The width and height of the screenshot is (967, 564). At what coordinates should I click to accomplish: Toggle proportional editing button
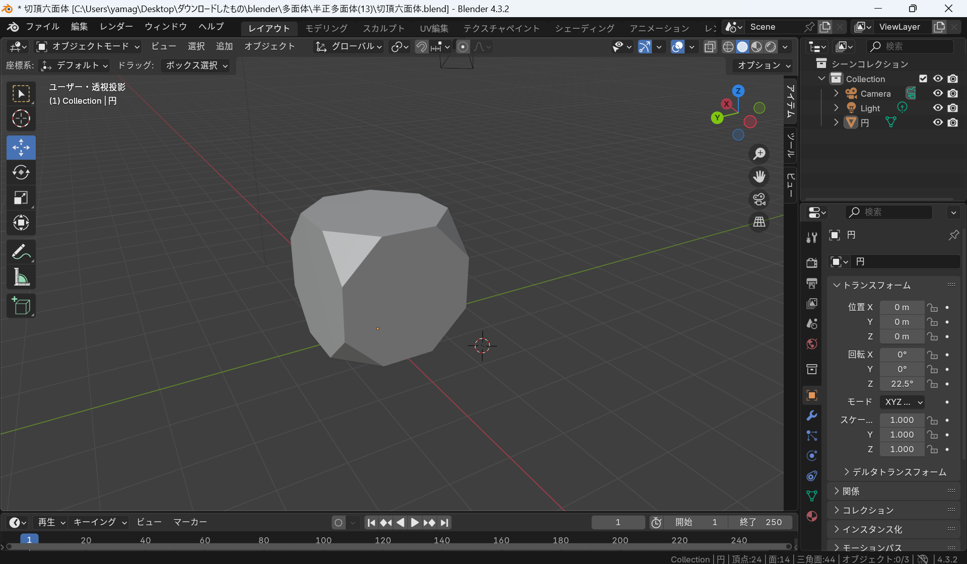463,47
